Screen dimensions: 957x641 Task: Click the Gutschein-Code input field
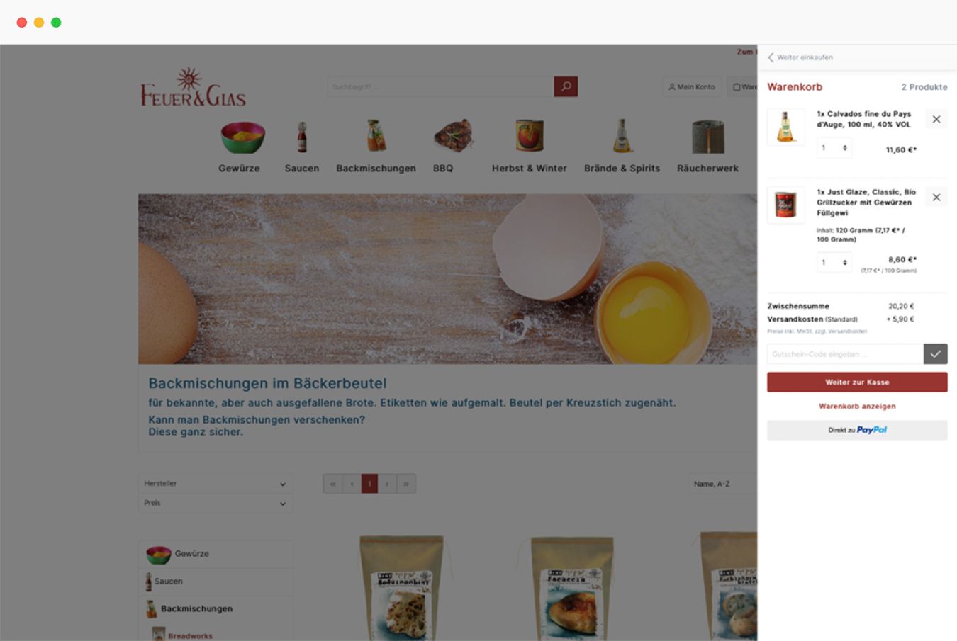click(845, 353)
